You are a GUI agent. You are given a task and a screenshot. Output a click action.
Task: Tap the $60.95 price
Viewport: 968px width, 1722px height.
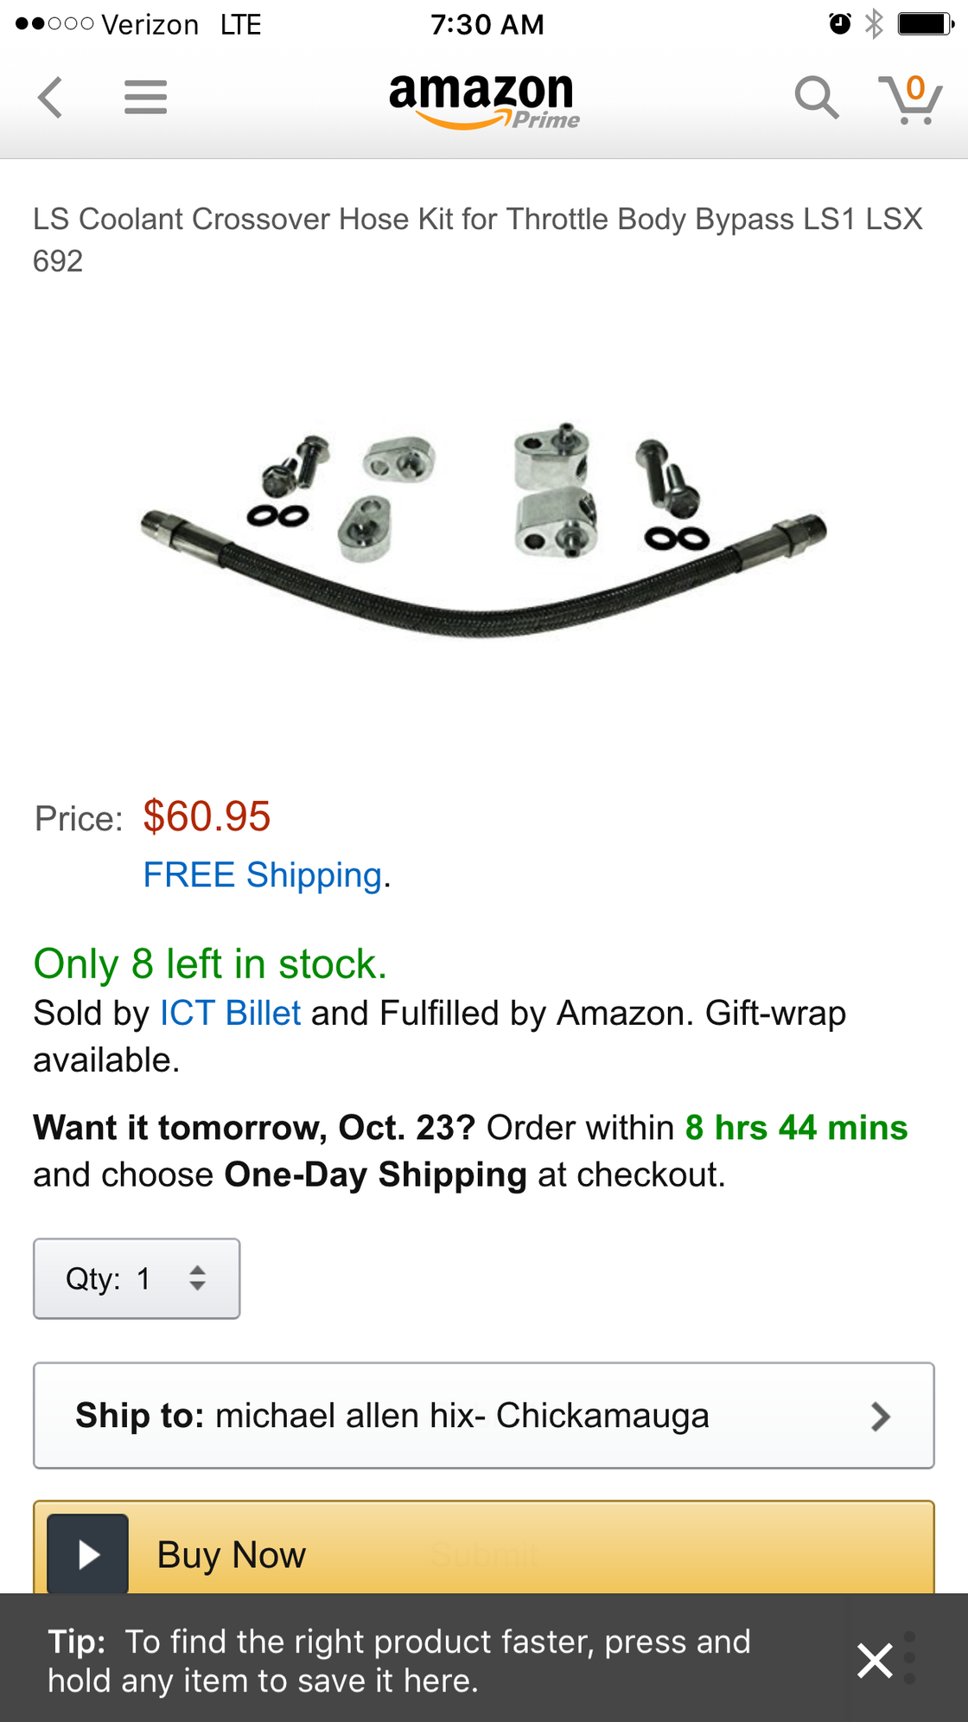(207, 816)
